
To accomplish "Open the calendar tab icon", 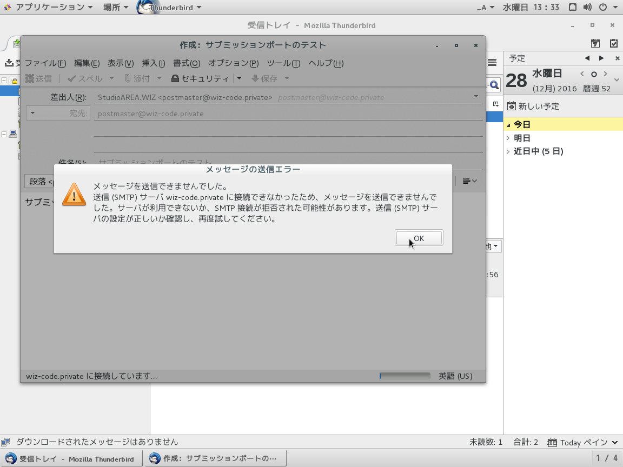I will click(x=595, y=43).
